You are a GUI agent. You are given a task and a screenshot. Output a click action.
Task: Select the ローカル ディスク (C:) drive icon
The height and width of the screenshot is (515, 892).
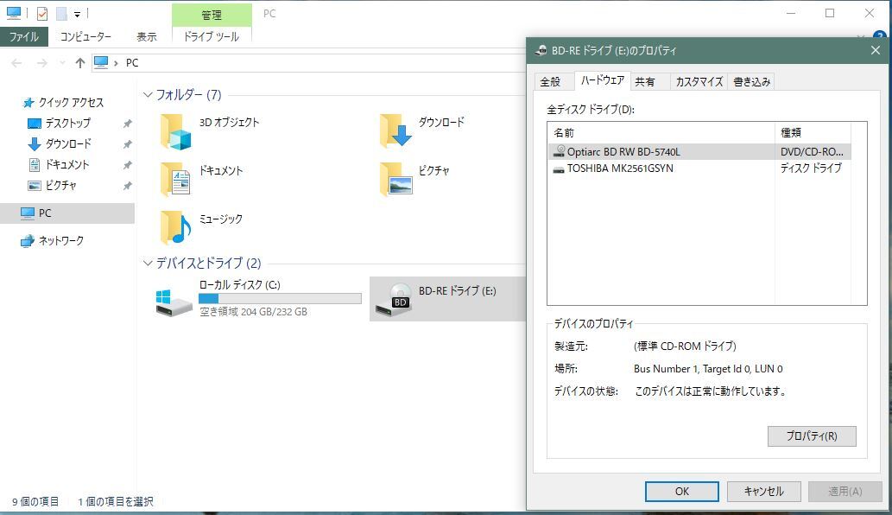[174, 302]
